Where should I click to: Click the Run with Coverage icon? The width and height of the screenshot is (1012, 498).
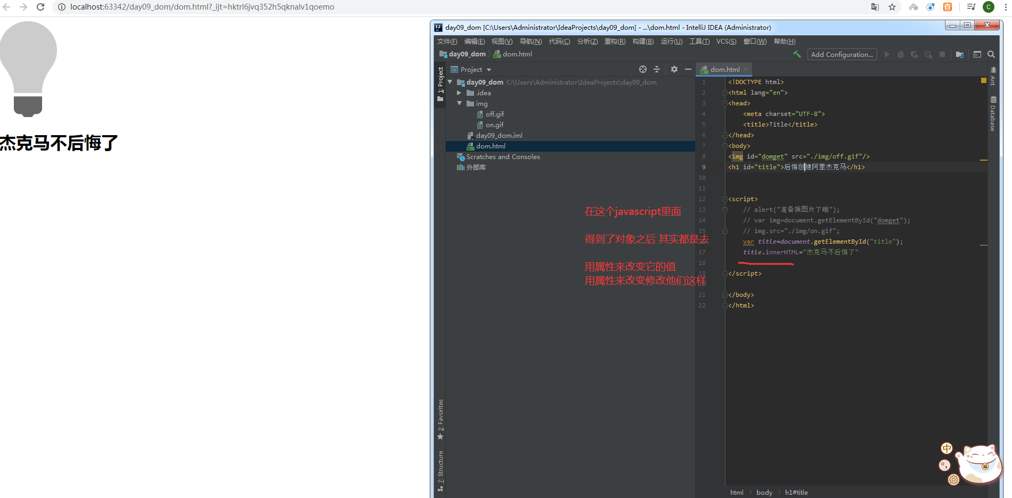pos(915,54)
